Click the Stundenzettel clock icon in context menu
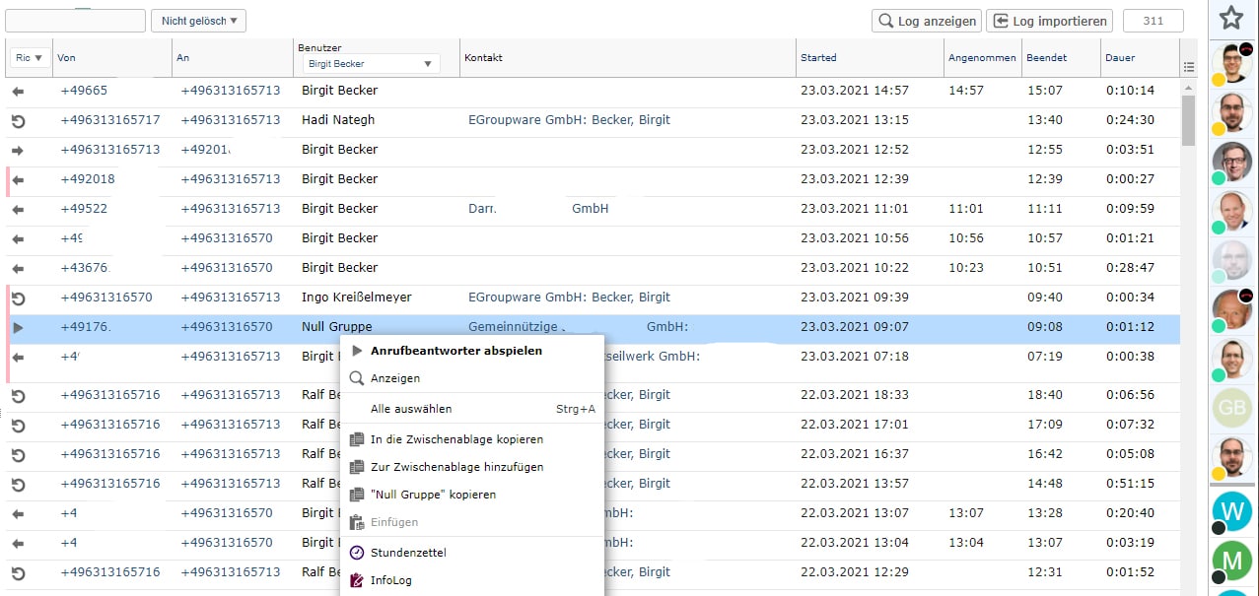The width and height of the screenshot is (1259, 596). (357, 553)
